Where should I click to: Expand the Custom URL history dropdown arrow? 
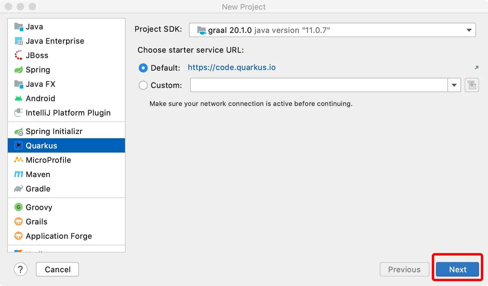454,85
